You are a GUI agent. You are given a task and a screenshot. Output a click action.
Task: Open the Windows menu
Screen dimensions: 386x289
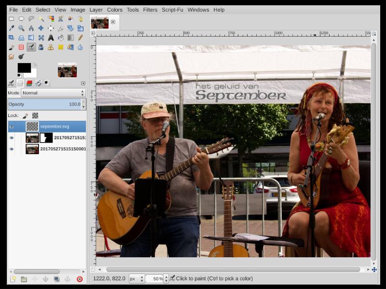click(198, 10)
